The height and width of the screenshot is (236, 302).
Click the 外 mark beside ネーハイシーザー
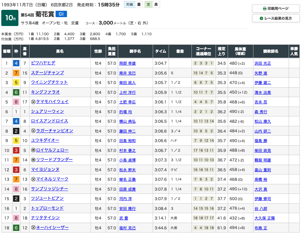(33, 227)
